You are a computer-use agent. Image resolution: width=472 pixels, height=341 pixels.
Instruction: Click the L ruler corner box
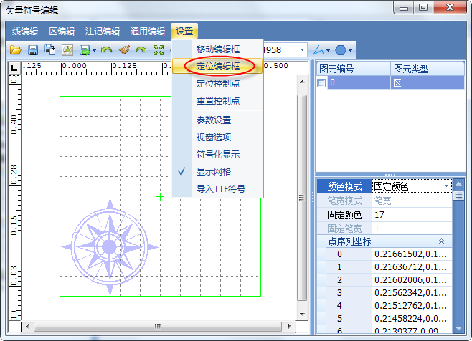(14, 67)
